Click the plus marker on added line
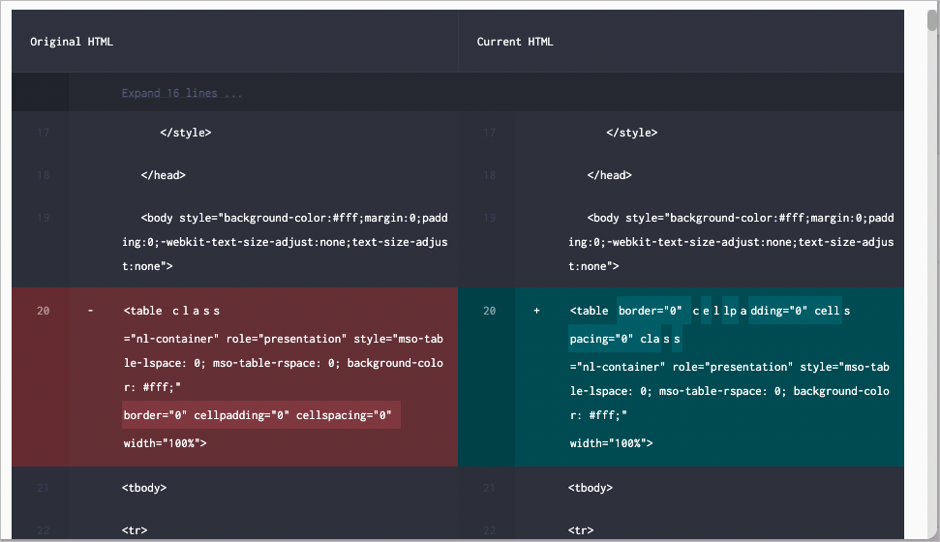The width and height of the screenshot is (940, 542). [x=536, y=311]
